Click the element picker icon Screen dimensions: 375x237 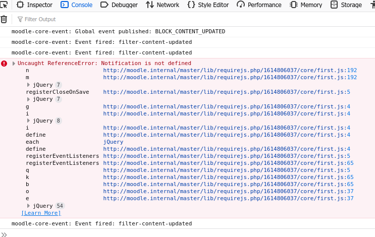pyautogui.click(x=4, y=5)
